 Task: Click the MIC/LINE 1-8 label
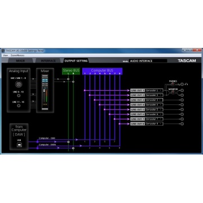click(x=19, y=78)
